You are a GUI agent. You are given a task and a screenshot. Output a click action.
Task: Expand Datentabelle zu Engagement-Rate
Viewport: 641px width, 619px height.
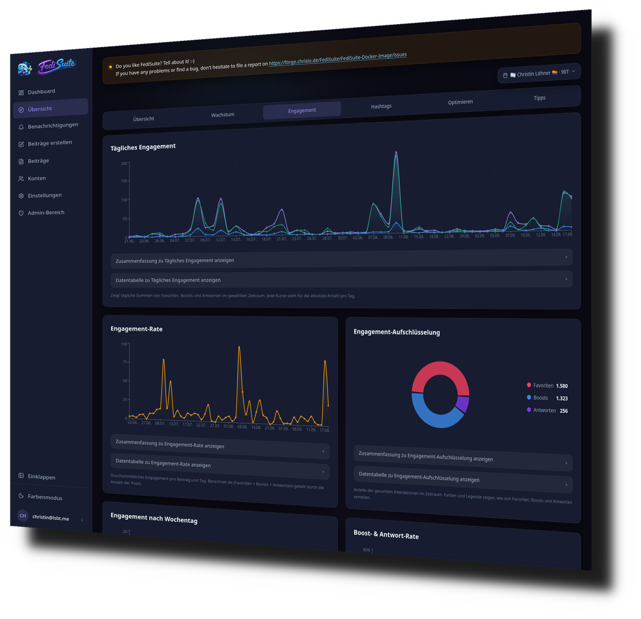[x=220, y=465]
